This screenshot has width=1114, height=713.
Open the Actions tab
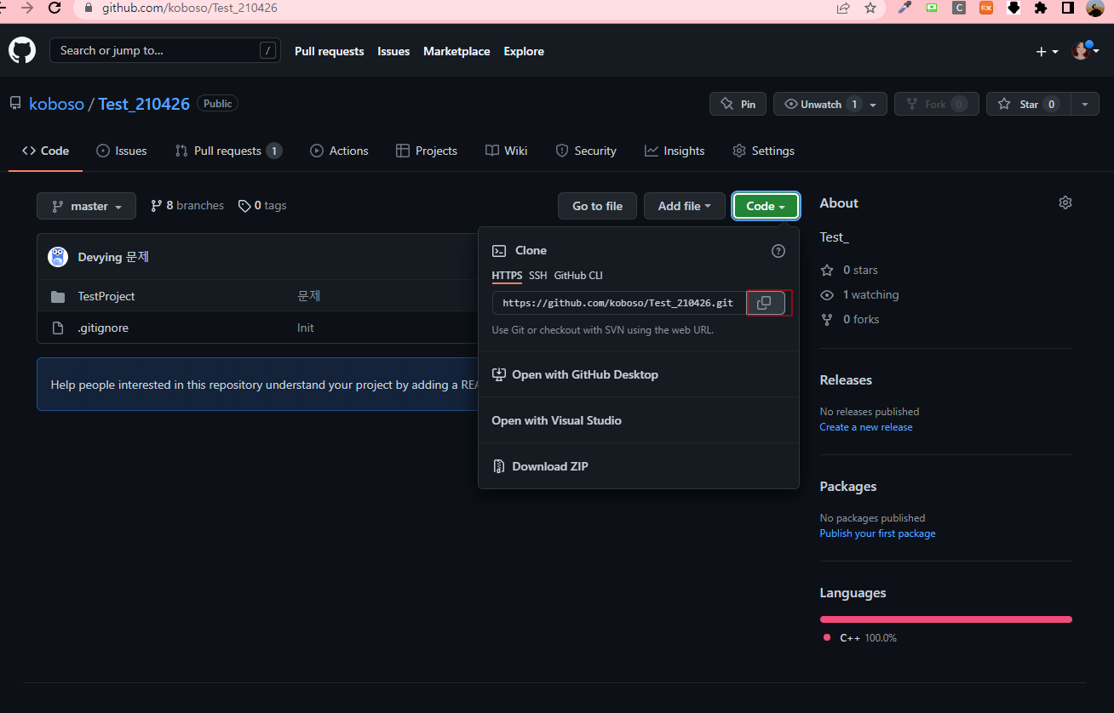[339, 151]
